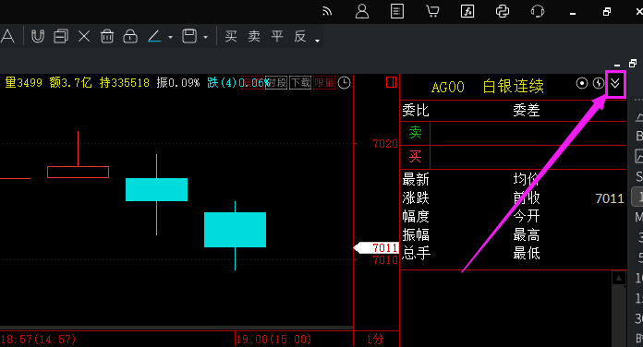Open the shopping cart icon

tap(432, 11)
